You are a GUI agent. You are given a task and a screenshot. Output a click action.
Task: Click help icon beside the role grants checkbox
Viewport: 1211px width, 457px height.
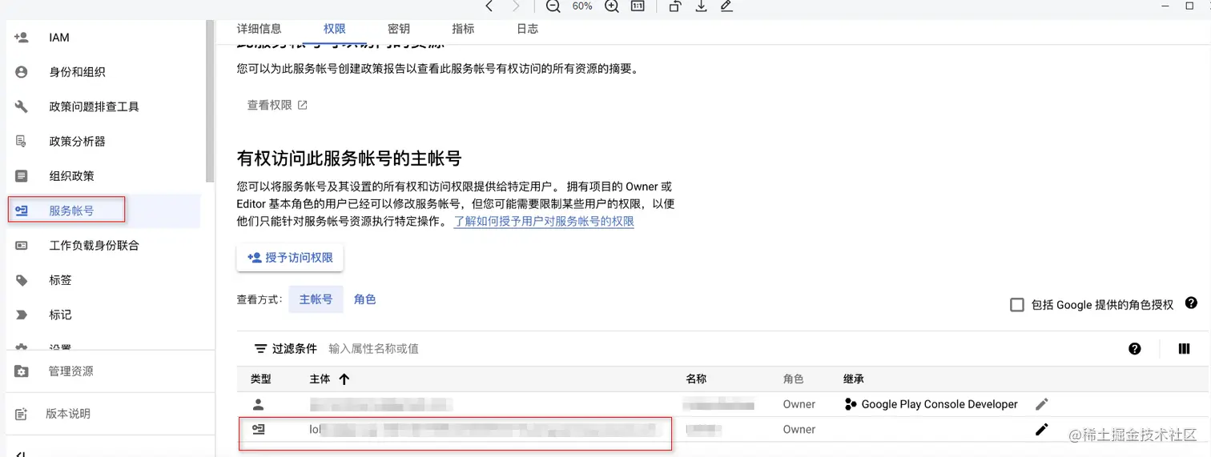pyautogui.click(x=1191, y=303)
